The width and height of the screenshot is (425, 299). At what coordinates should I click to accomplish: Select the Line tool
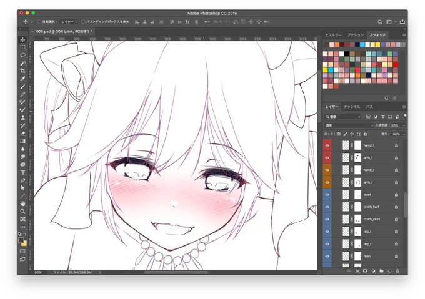22,195
